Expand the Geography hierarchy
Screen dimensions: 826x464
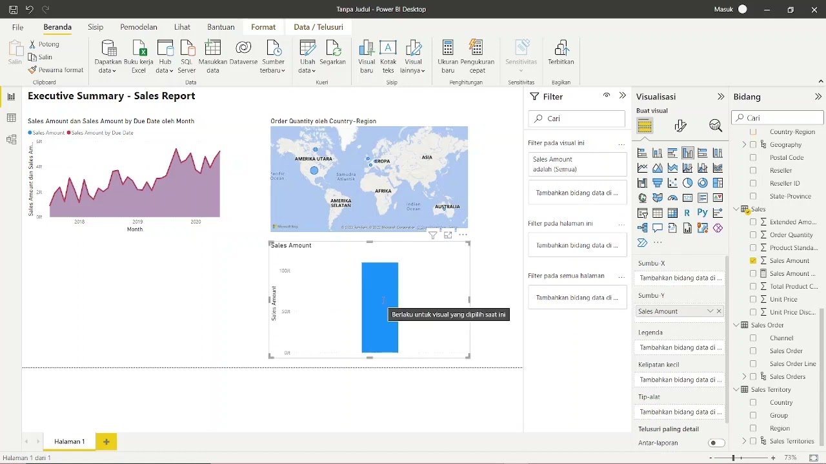tap(744, 144)
